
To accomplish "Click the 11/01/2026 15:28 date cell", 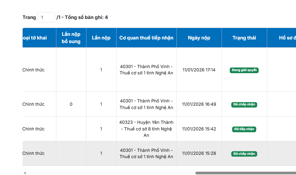I will click(199, 153).
